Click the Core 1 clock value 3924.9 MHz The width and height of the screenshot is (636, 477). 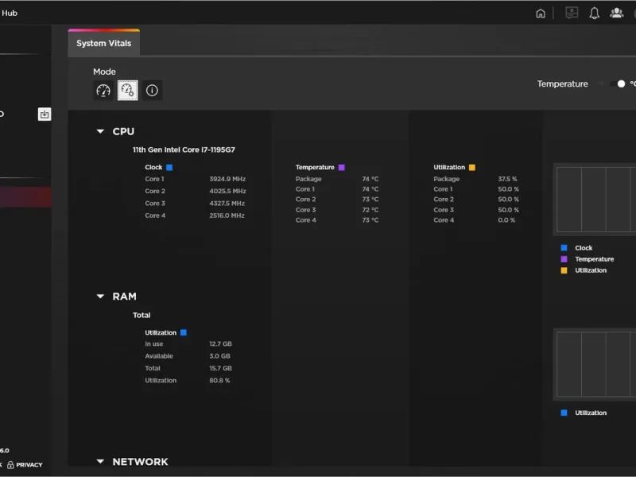227,179
